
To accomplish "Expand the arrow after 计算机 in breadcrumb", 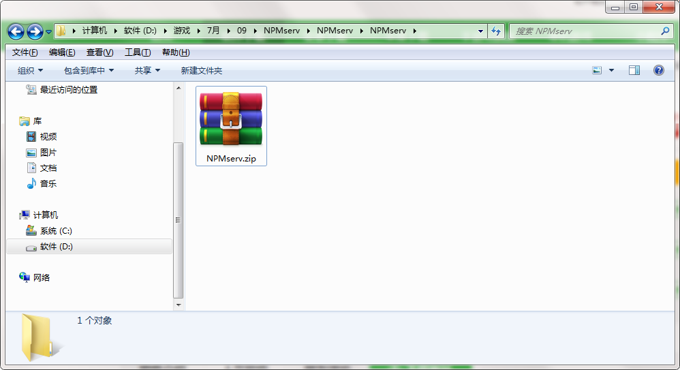I will pos(116,31).
